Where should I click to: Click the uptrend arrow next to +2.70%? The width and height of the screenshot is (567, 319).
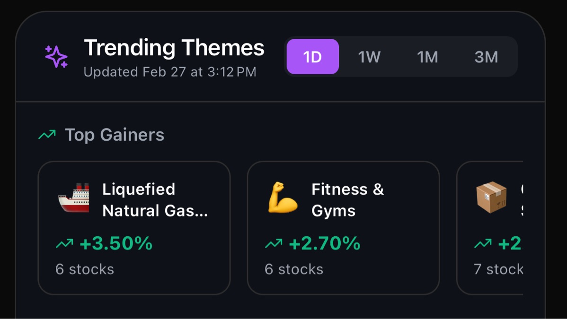click(274, 243)
